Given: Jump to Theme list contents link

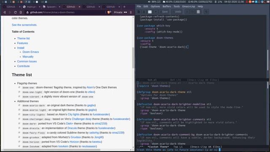Looking at the screenshot, I should [24, 38].
